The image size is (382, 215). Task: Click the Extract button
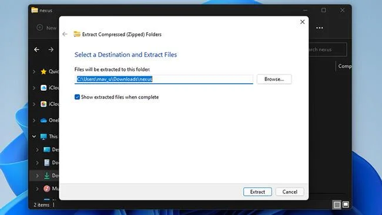[x=257, y=192]
